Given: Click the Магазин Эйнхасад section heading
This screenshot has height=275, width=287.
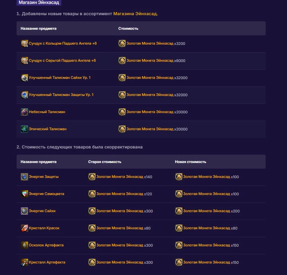Looking at the screenshot, I should [39, 3].
